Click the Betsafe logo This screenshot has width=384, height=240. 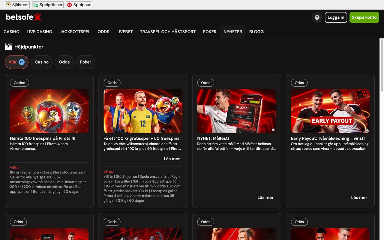pyautogui.click(x=23, y=17)
